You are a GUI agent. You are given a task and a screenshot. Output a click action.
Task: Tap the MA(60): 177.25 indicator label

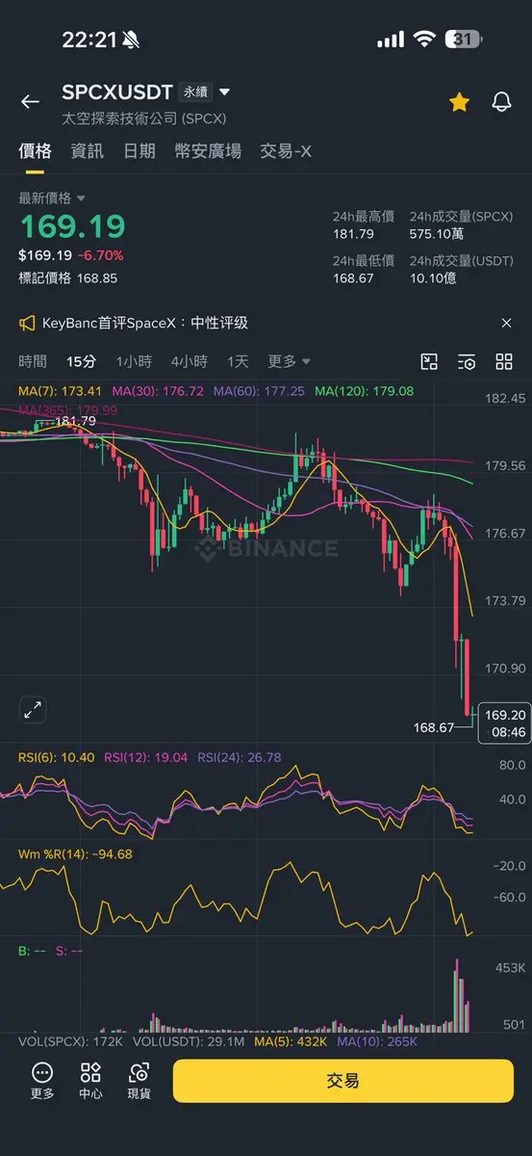pyautogui.click(x=259, y=392)
